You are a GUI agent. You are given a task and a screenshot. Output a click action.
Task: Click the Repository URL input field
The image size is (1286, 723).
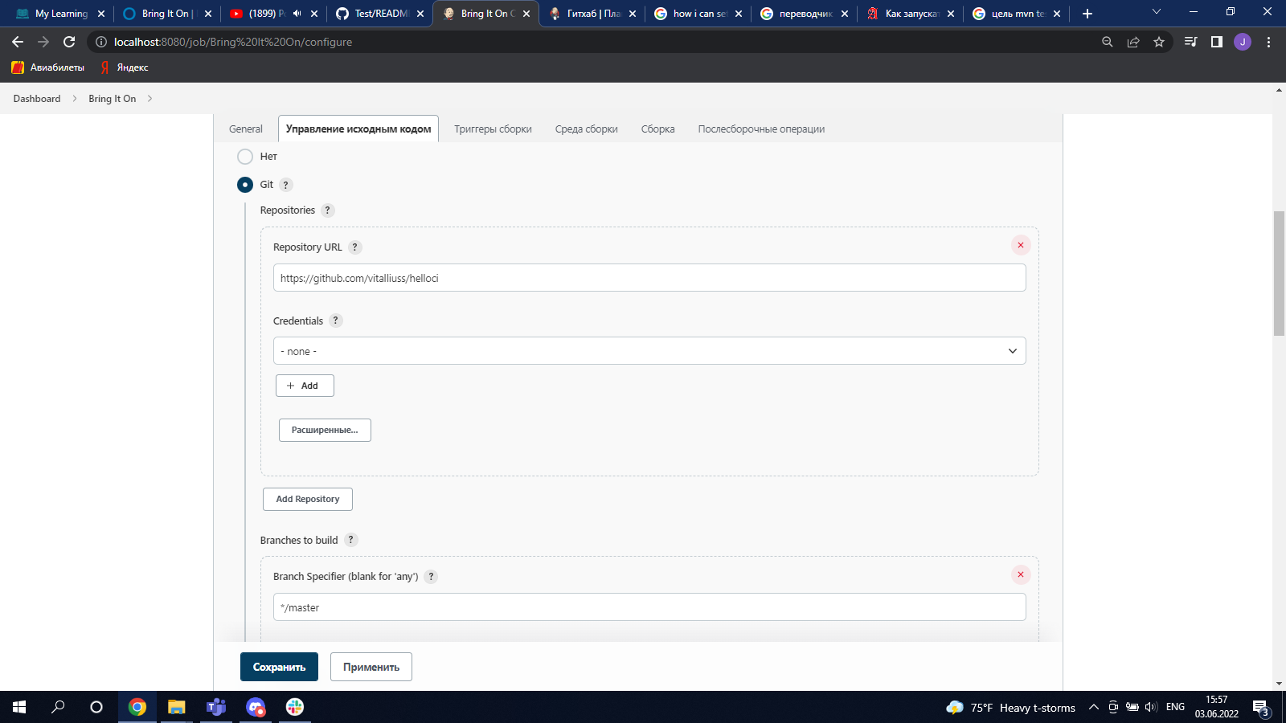649,278
